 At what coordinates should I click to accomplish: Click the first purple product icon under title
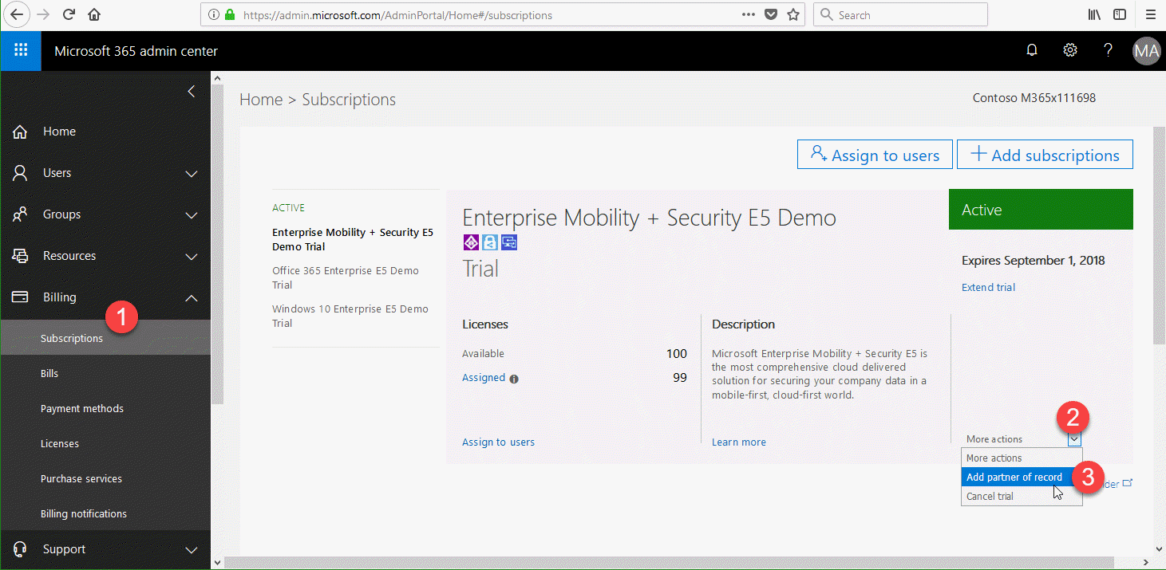tap(470, 242)
